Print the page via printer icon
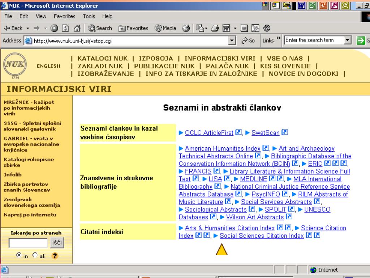Screen dimensions: 370x278 pos(215,28)
